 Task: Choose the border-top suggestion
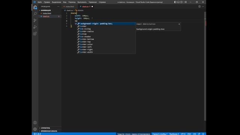tap(106, 42)
